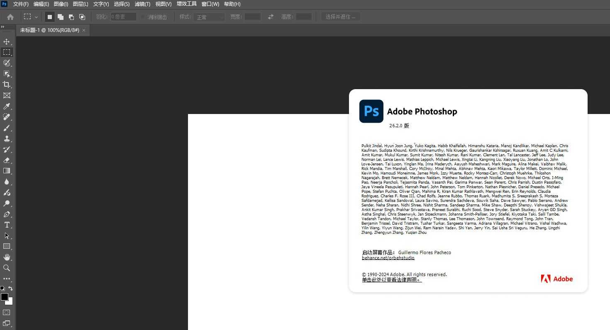Reset to default foreground and background colors
The image size is (610, 330).
(x=2, y=289)
